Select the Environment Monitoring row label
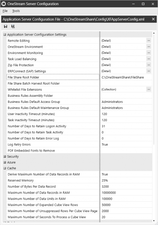This screenshot has height=225, width=158. pos(25,53)
